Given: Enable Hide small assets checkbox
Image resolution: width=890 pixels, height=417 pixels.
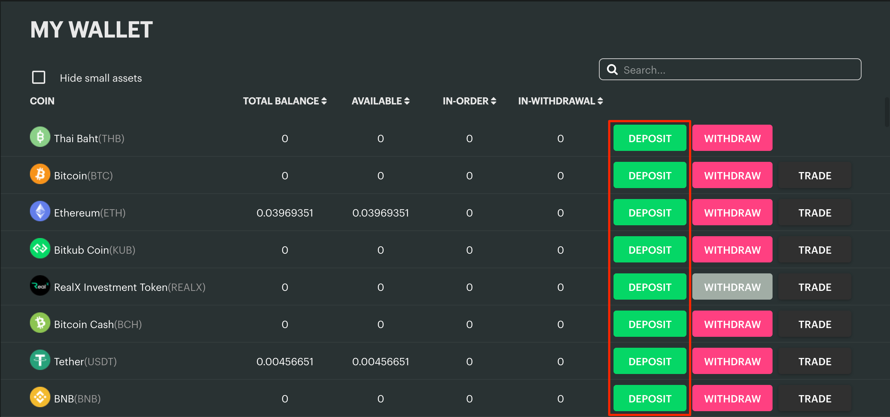Looking at the screenshot, I should pyautogui.click(x=39, y=77).
